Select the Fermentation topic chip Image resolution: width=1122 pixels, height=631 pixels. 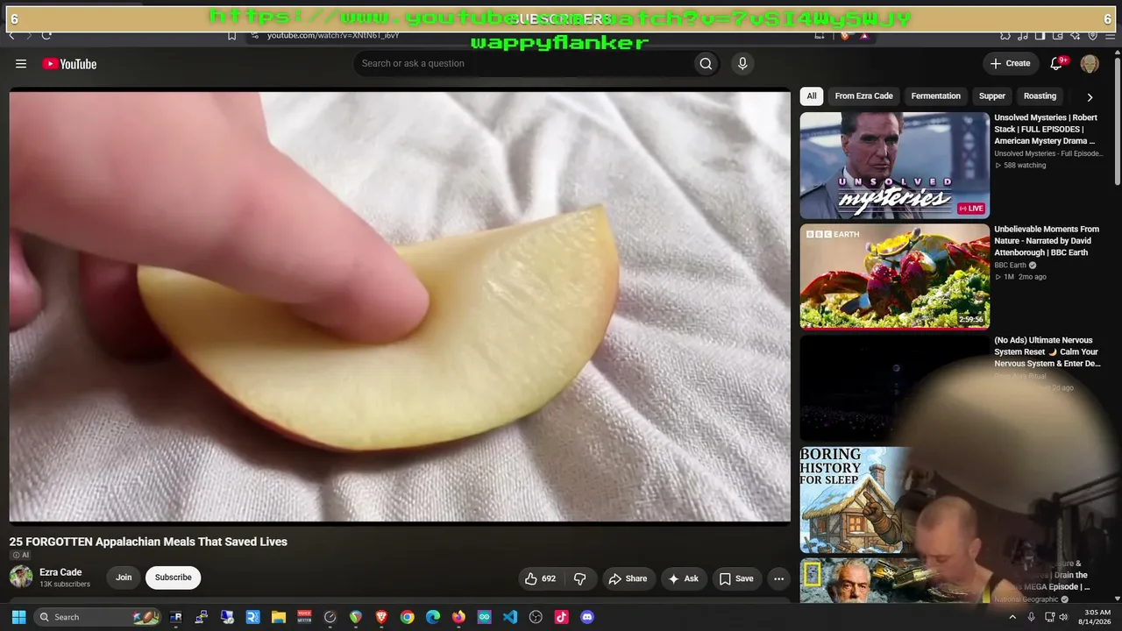(935, 96)
